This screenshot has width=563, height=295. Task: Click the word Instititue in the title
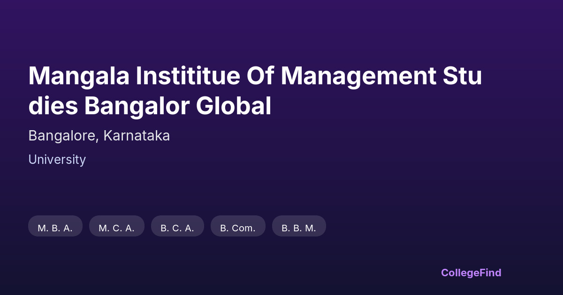[x=188, y=76]
